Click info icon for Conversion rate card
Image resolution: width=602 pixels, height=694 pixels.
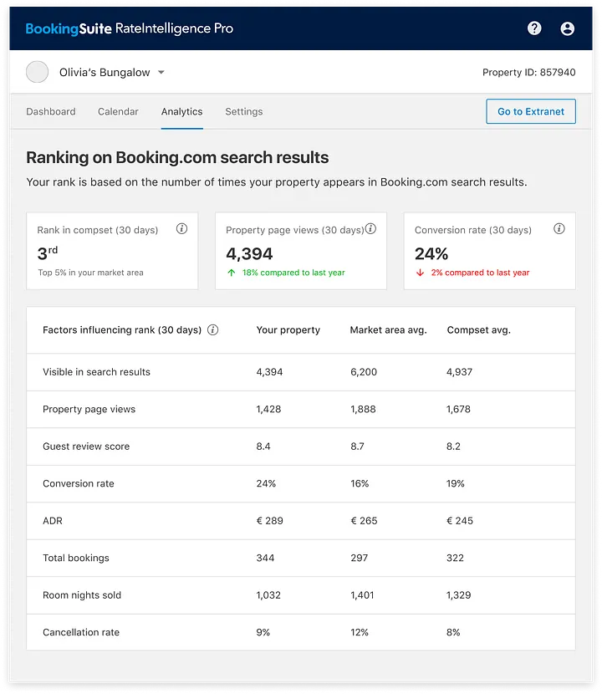coord(559,229)
